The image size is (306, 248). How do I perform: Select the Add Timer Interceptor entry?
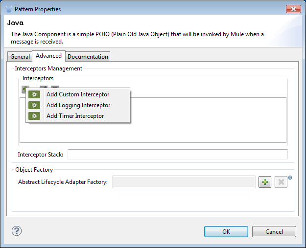[x=75, y=116]
